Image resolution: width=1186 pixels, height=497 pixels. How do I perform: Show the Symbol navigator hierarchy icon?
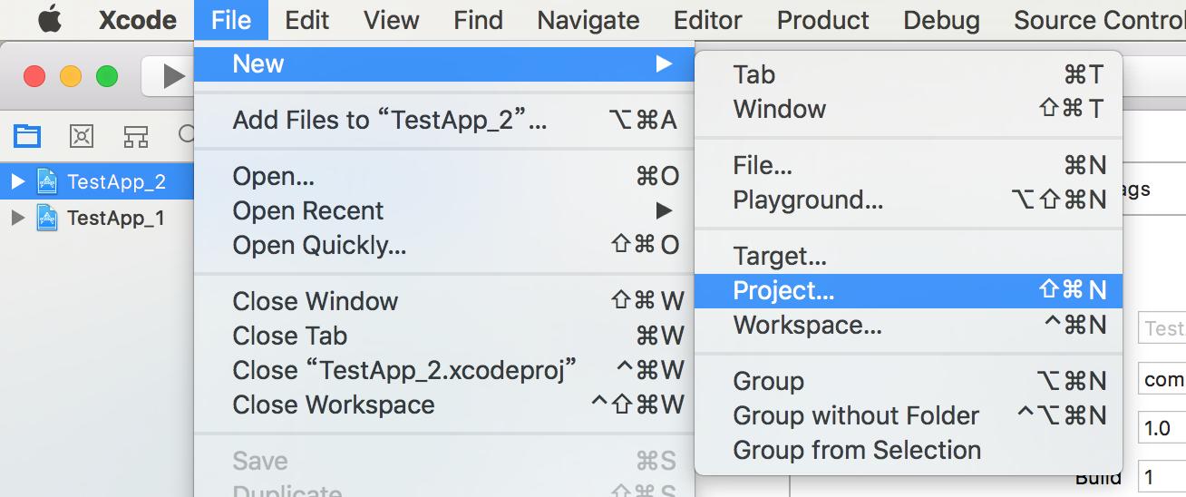click(x=136, y=136)
